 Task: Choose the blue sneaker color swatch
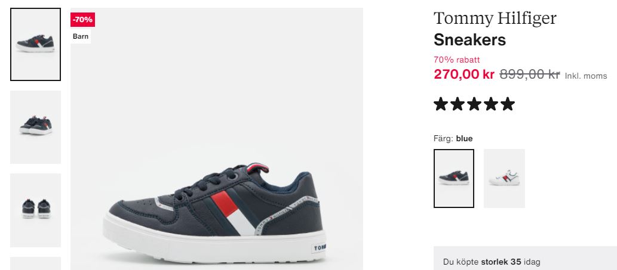tap(454, 179)
